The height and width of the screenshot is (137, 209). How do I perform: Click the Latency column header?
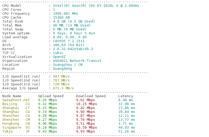(x=125, y=96)
